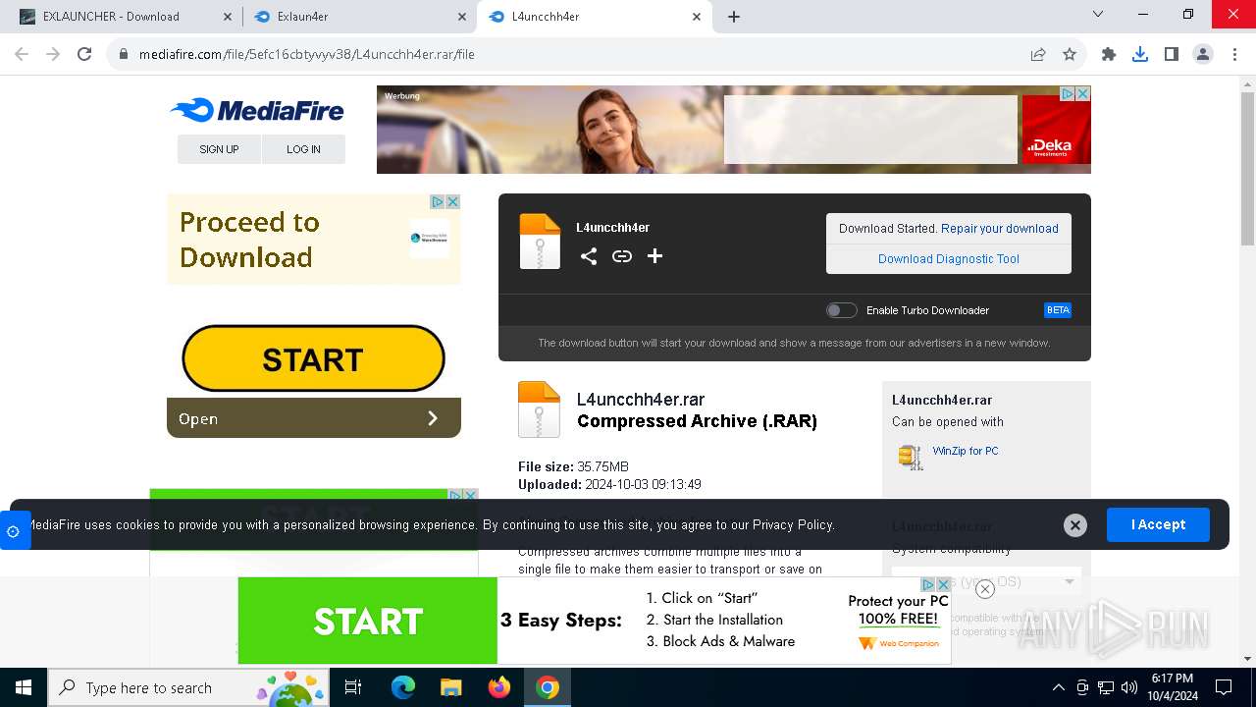Close the Deka banner ad
Viewport: 1256px width, 707px height.
[x=1083, y=93]
